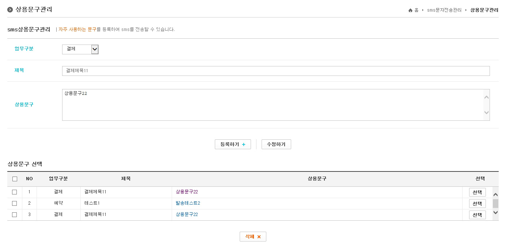Focus the 제목 input field

276,71
